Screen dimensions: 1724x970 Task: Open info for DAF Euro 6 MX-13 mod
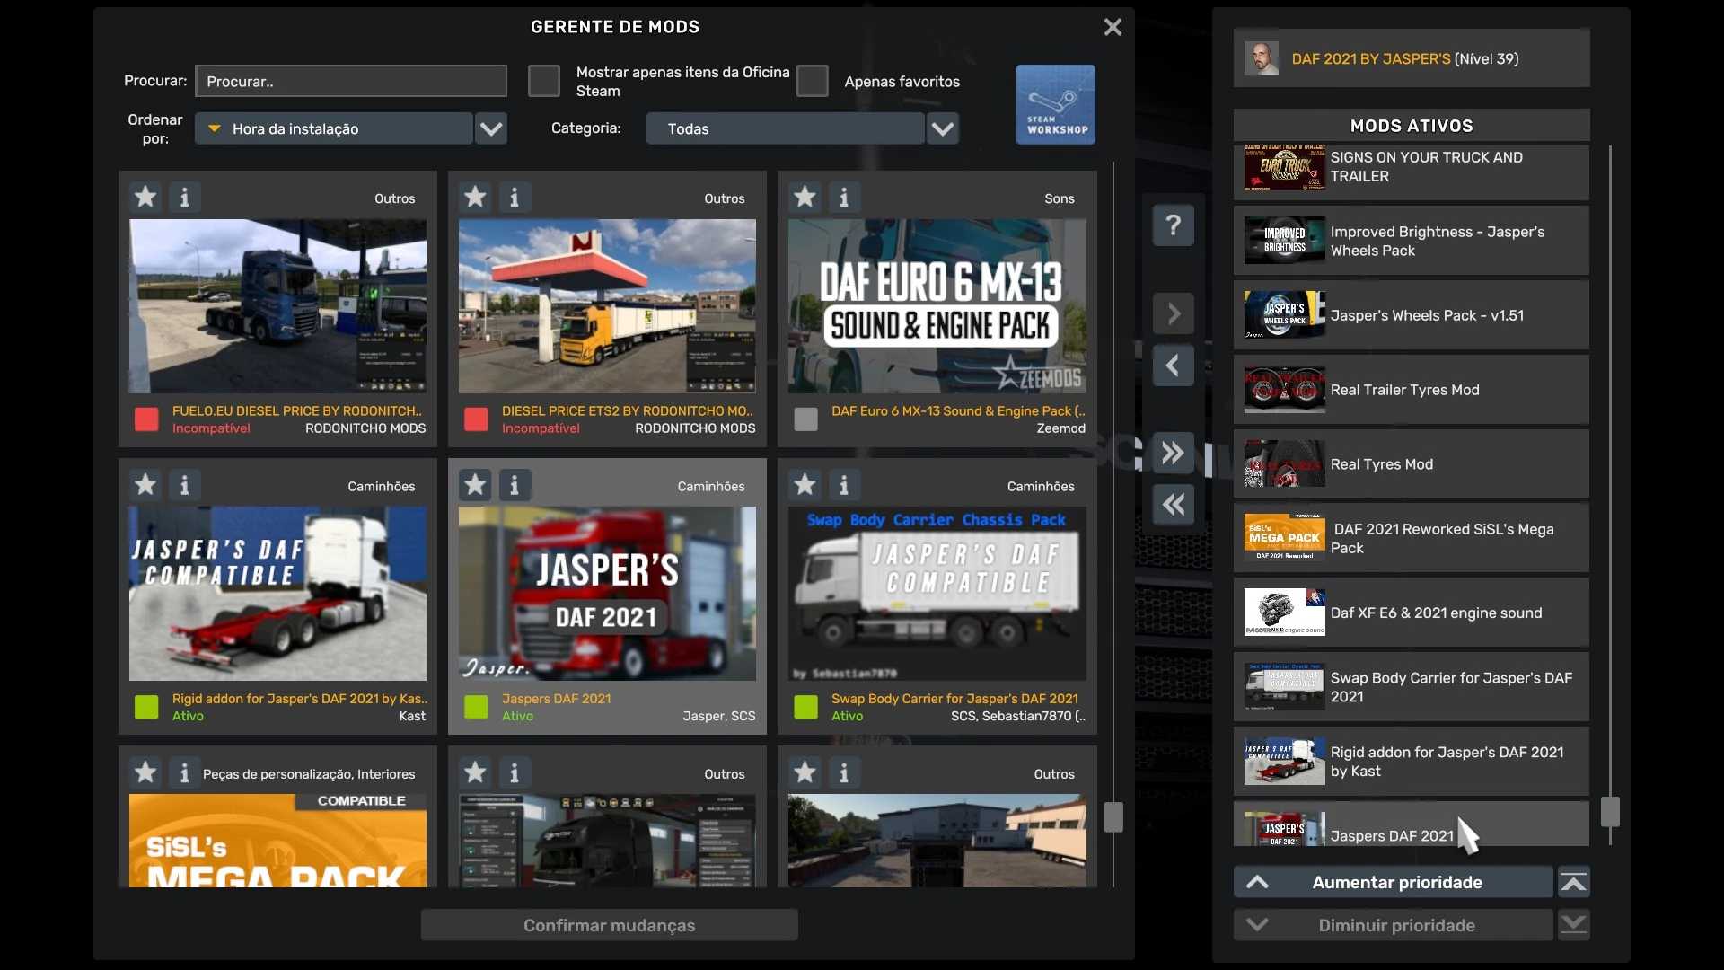(x=844, y=197)
